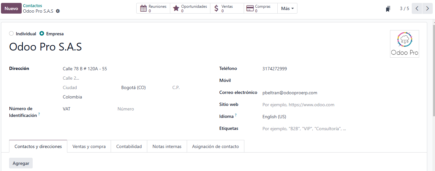Follow the Contactos breadcrumb link

32,6
